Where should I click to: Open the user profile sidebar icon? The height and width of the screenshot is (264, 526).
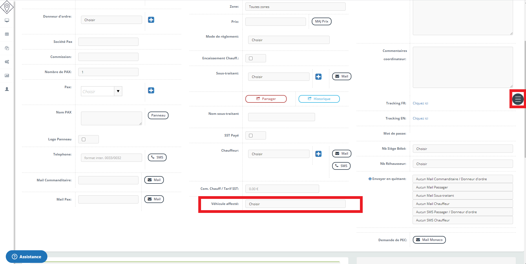click(x=7, y=89)
